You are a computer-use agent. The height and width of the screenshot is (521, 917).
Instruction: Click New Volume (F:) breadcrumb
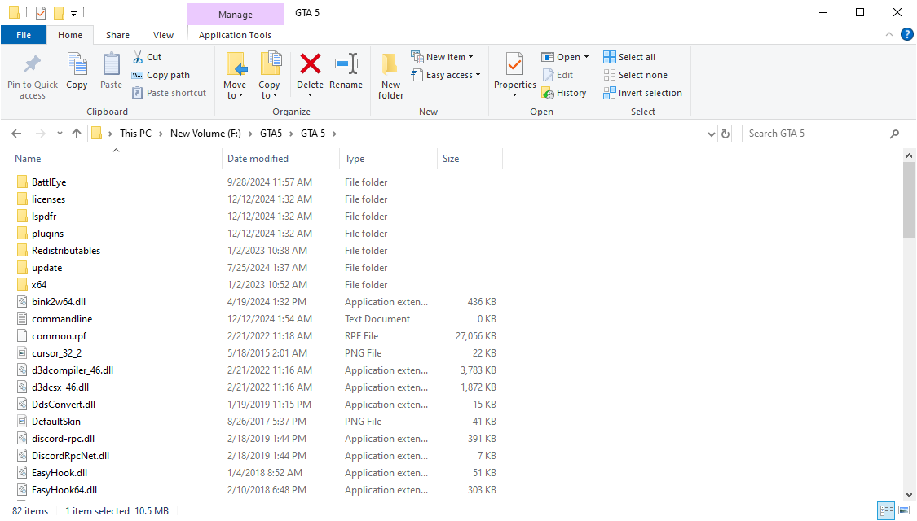click(x=205, y=134)
